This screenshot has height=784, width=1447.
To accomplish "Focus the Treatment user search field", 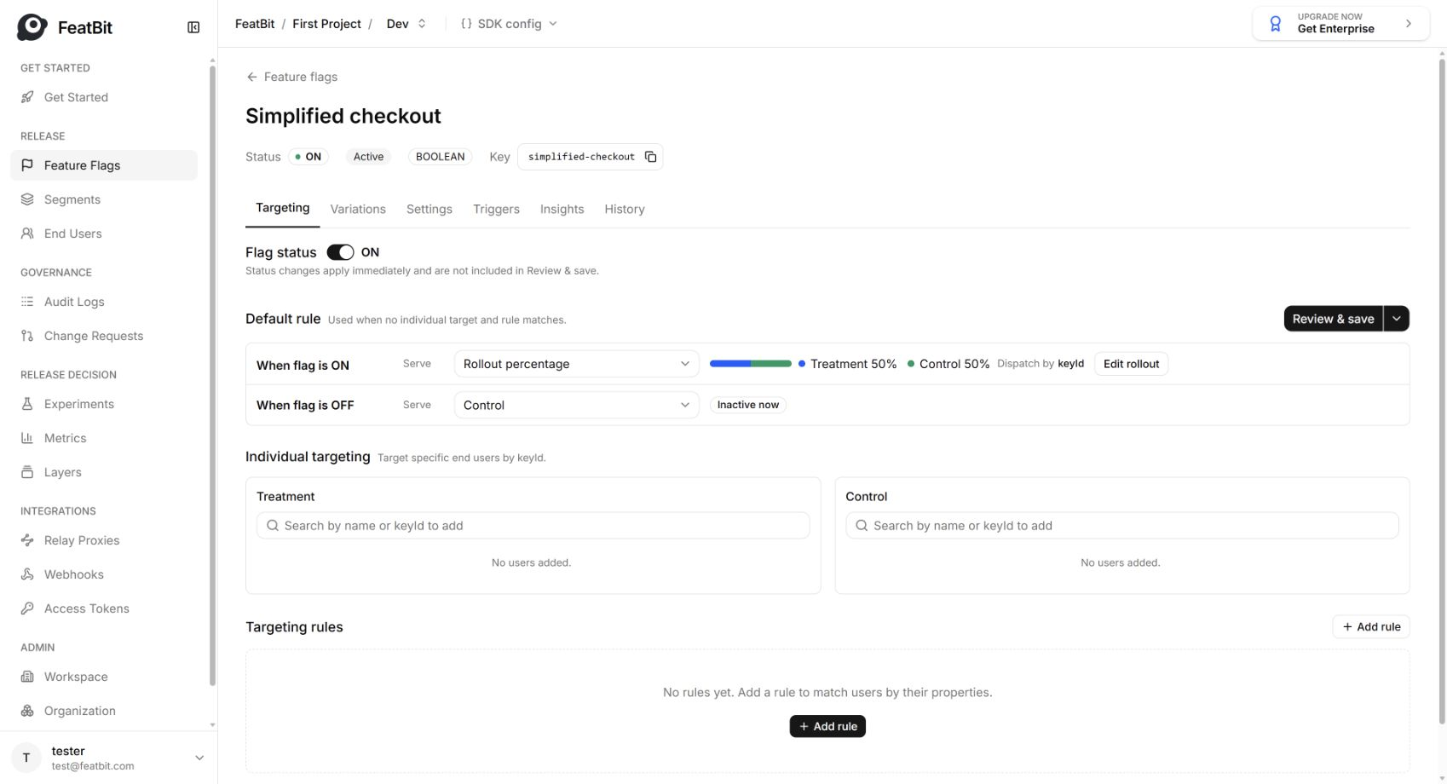I will 533,526.
